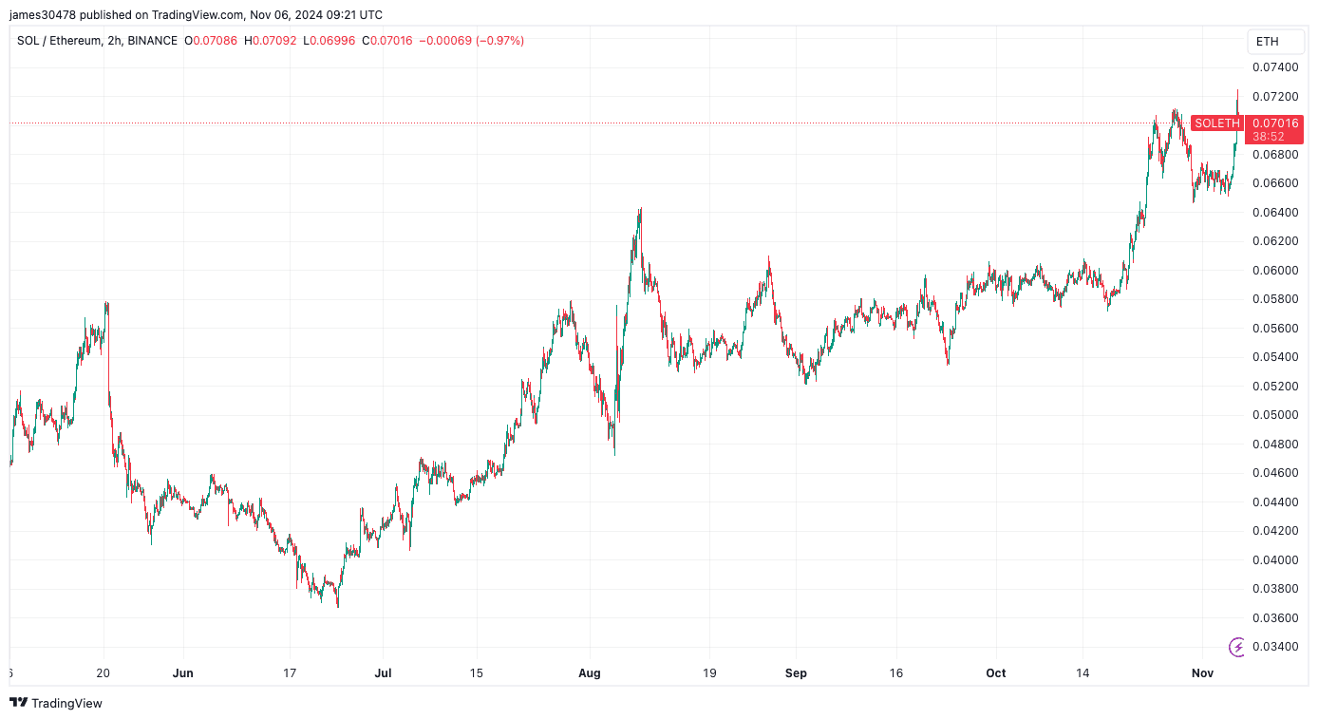The width and height of the screenshot is (1318, 719).
Task: Click the 0.04400 price axis label
Action: pyautogui.click(x=1275, y=502)
